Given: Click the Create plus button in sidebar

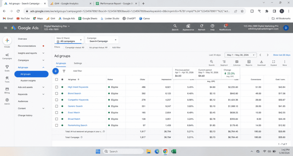Looking at the screenshot, I should pyautogui.click(x=7, y=40).
